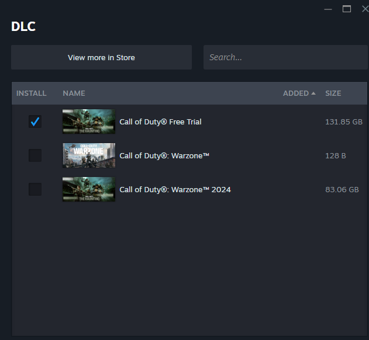Click the Call of Duty Free Trial thumbnail

pyautogui.click(x=89, y=122)
